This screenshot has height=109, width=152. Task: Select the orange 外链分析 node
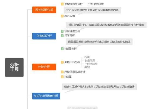[x=44, y=67]
